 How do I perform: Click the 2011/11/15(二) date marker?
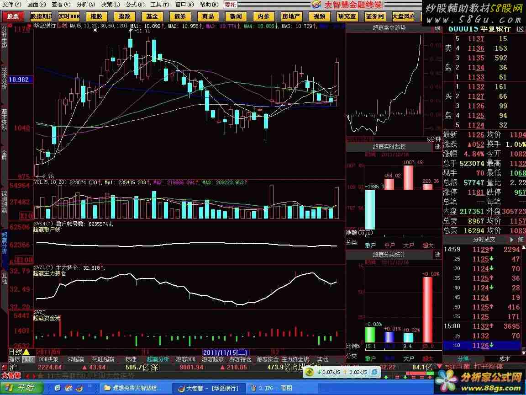(x=225, y=352)
